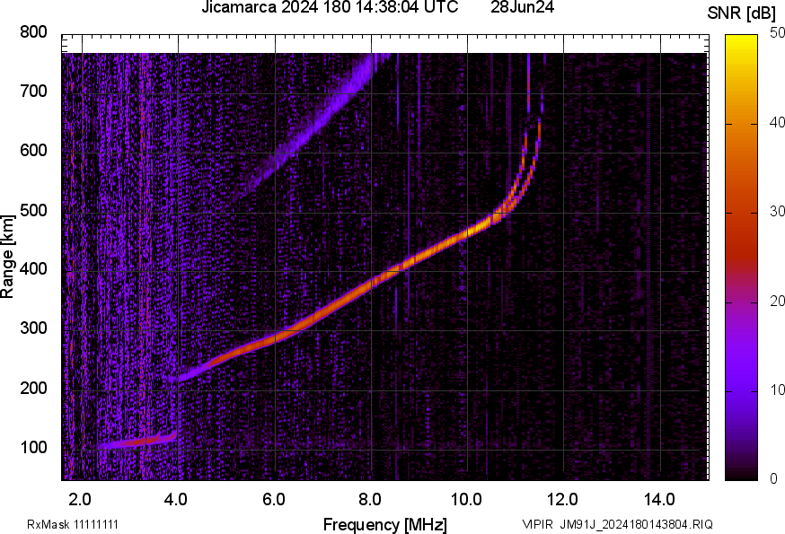Click the colorbar tick label '10'
Viewport: 785px width, 534px height.
coord(777,390)
